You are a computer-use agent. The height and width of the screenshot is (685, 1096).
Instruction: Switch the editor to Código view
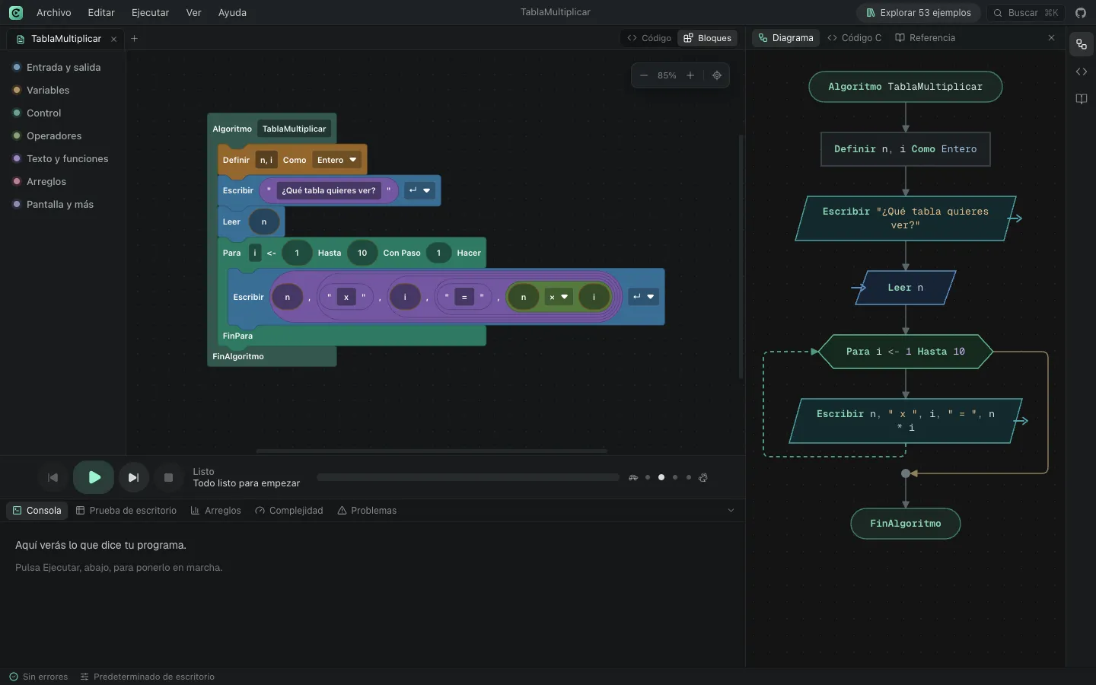[649, 38]
